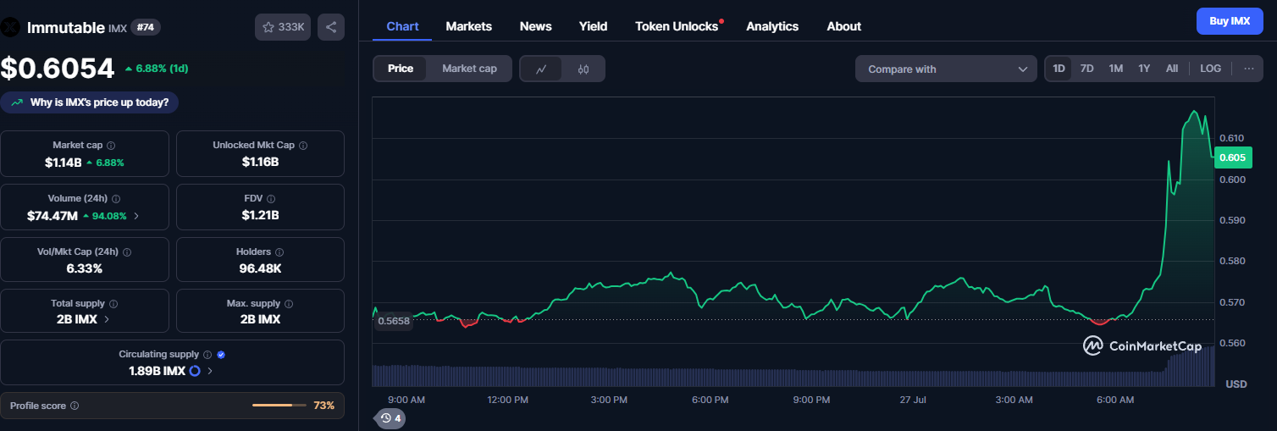Show Circulating supply info icon
This screenshot has height=431, width=1277.
[x=207, y=355]
